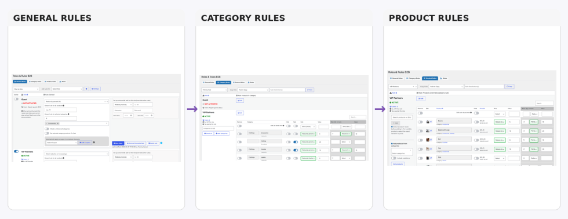
Task: Open Filter by Role dropdown in General Rules
Action: point(26,89)
